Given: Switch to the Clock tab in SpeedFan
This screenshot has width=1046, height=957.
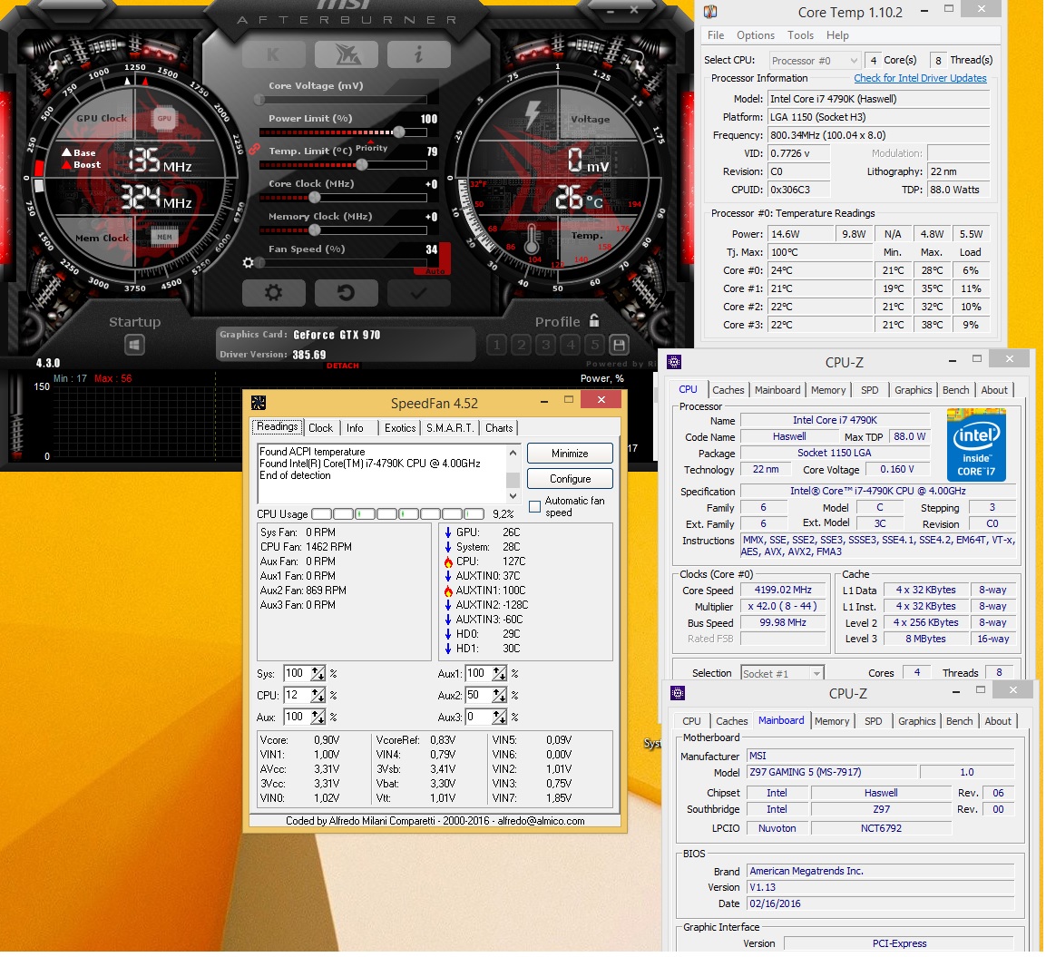Looking at the screenshot, I should click(320, 428).
